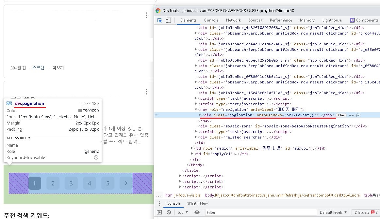Select the jobToJobRec_4d62f108017056a2_sj div line

coord(281,28)
